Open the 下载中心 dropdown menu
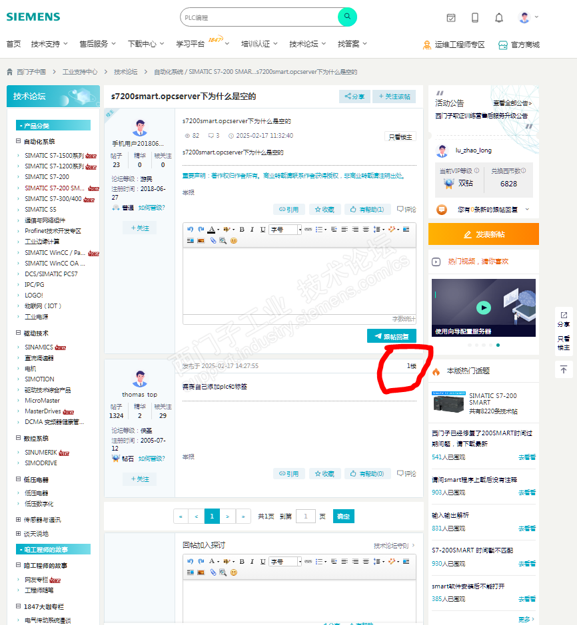The width and height of the screenshot is (577, 625). click(146, 44)
